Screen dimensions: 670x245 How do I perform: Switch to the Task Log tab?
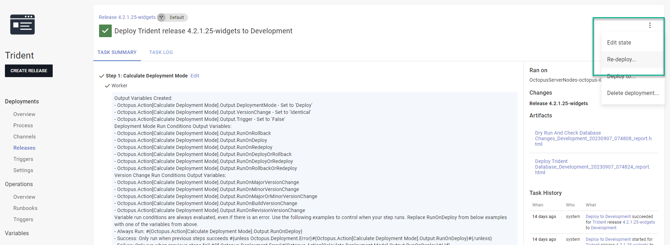point(161,52)
